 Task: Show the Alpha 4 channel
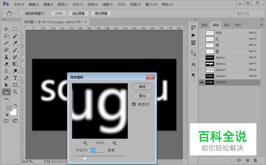pyautogui.click(x=202, y=76)
